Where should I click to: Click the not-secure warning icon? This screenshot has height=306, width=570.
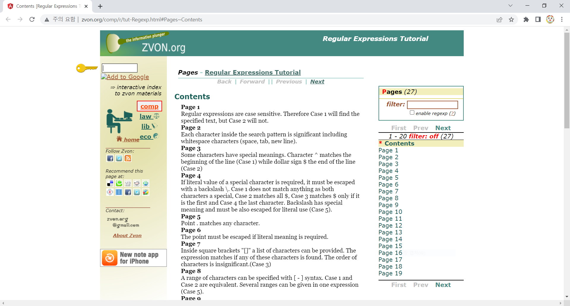pyautogui.click(x=47, y=20)
